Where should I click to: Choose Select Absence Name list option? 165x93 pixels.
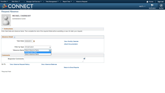(x=38, y=54)
